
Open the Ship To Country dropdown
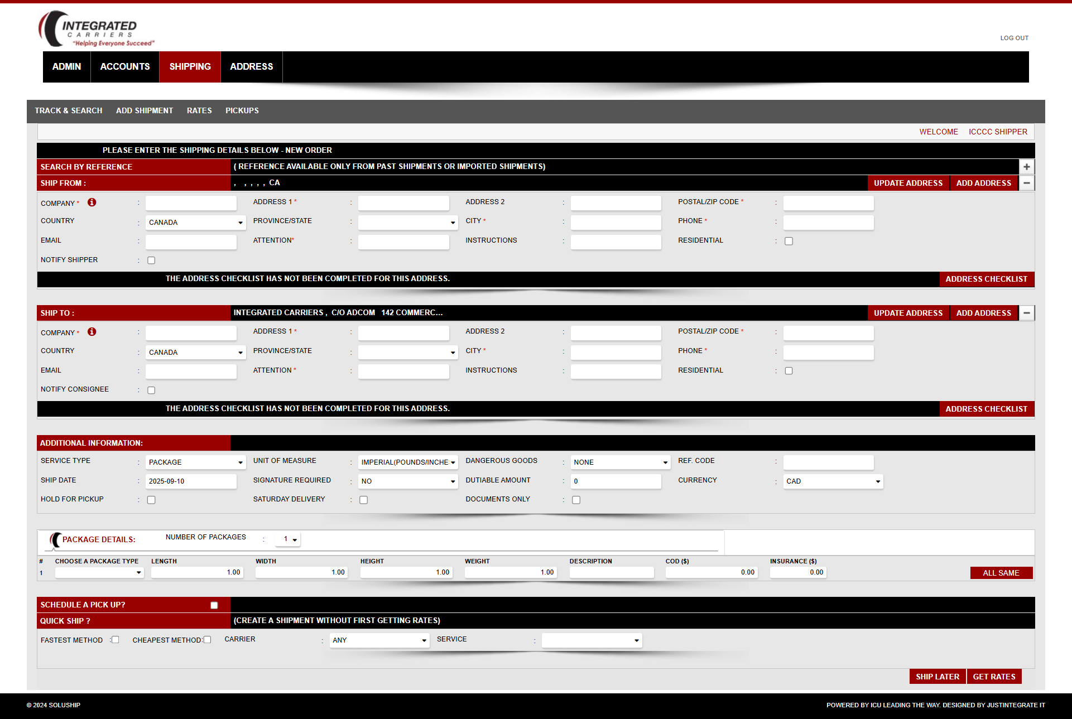[195, 353]
